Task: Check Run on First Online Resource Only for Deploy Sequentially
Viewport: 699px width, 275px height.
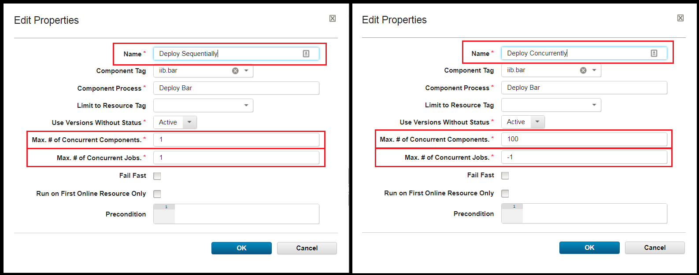Action: point(157,194)
